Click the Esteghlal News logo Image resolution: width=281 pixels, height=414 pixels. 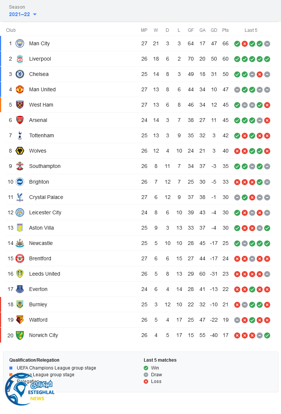pos(29,390)
